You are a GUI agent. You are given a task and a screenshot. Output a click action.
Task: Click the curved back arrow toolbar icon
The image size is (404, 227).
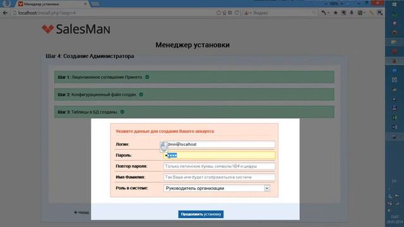coord(324,13)
